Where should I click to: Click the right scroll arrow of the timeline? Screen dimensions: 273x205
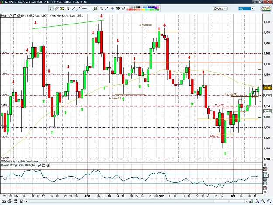click(246, 202)
